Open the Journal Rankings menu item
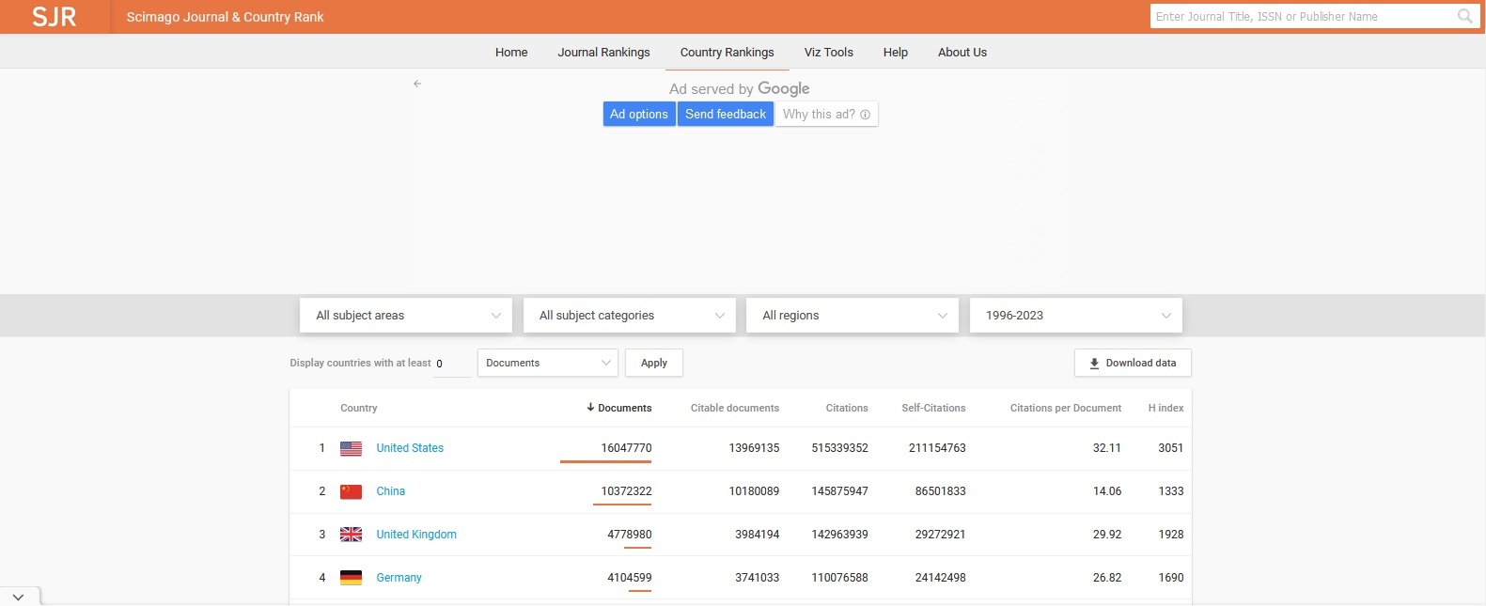 coord(603,53)
